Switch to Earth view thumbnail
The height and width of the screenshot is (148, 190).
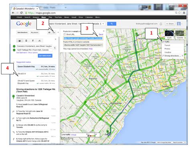click(169, 34)
